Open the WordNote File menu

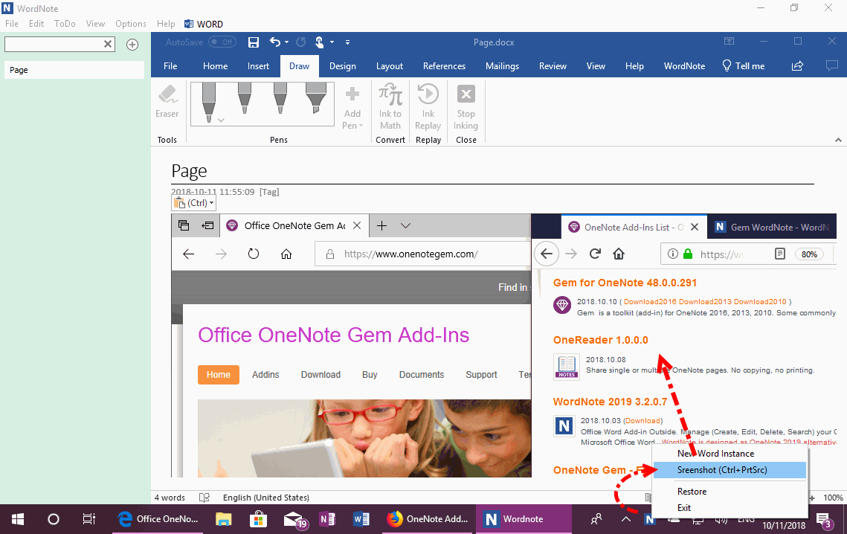click(12, 24)
